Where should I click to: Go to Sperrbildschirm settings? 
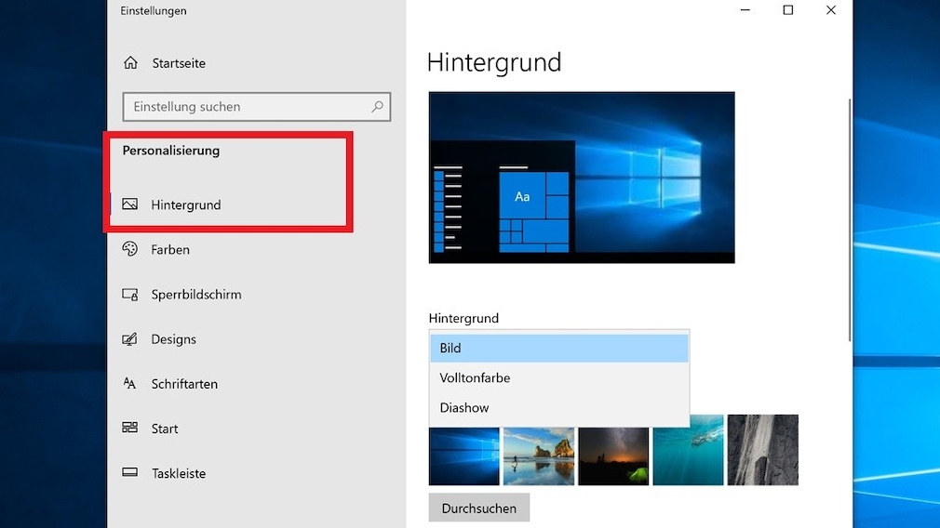tap(196, 295)
